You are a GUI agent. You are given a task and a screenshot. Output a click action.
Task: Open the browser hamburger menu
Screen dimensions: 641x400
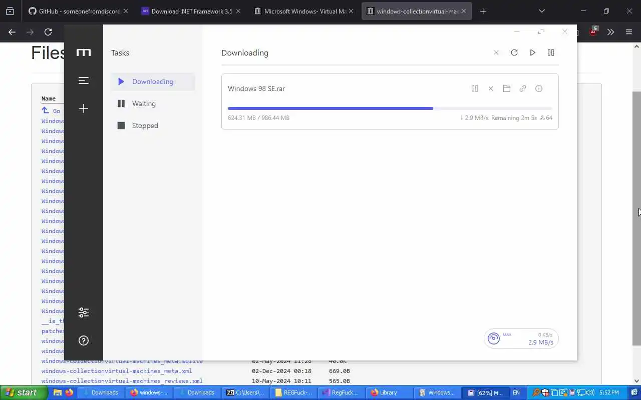[629, 32]
